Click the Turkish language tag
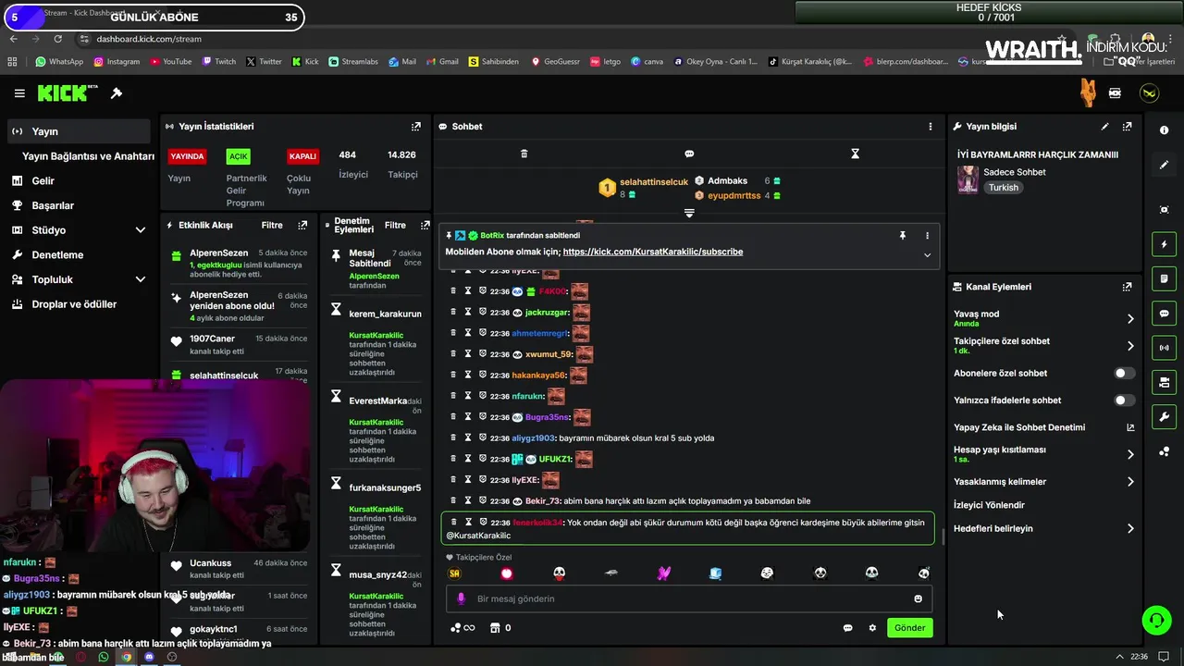The width and height of the screenshot is (1184, 666). pyautogui.click(x=1003, y=188)
